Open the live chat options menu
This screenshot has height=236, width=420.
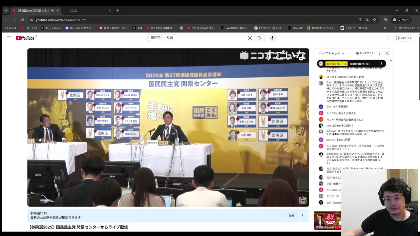[379, 53]
